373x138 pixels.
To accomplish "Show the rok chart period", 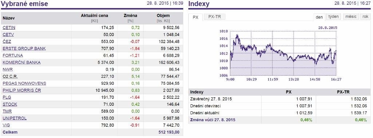I will click(365, 17).
